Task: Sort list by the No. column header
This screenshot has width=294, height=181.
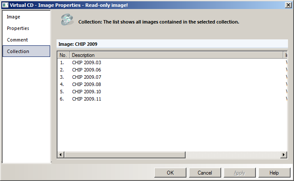Action: click(63, 55)
